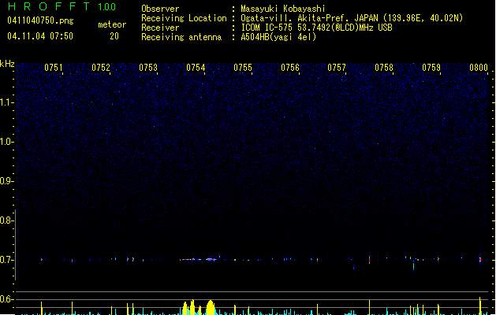Click the 1.1 kHz axis label
This screenshot has height=315, width=496.
pyautogui.click(x=7, y=102)
